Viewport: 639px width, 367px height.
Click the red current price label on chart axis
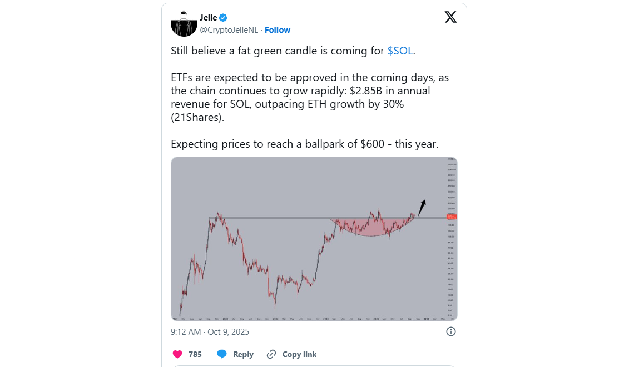(451, 217)
